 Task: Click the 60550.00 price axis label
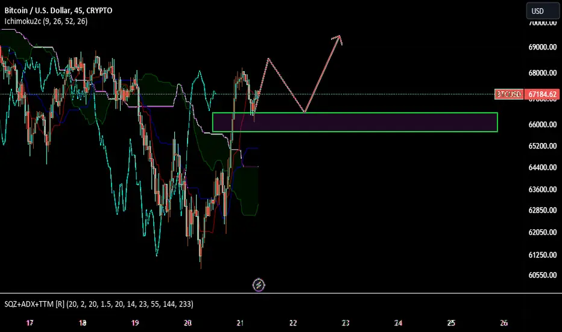tap(542, 275)
